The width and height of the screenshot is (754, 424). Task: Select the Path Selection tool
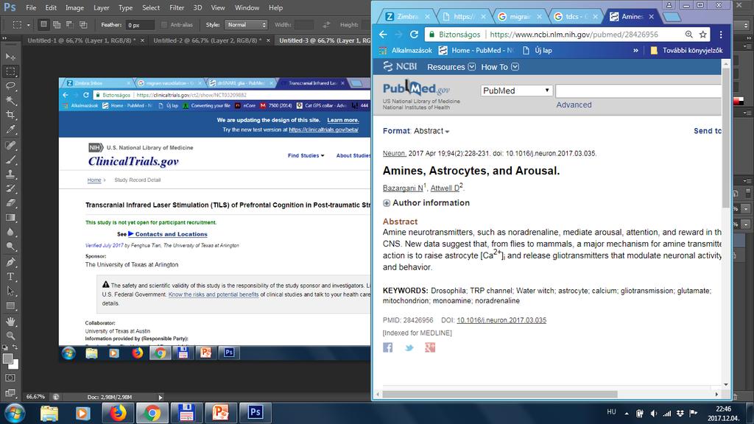click(10, 291)
